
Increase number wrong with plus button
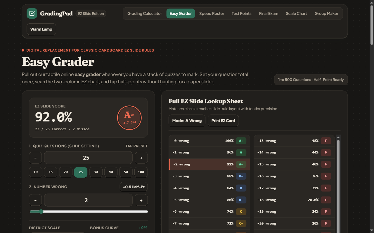pyautogui.click(x=141, y=200)
